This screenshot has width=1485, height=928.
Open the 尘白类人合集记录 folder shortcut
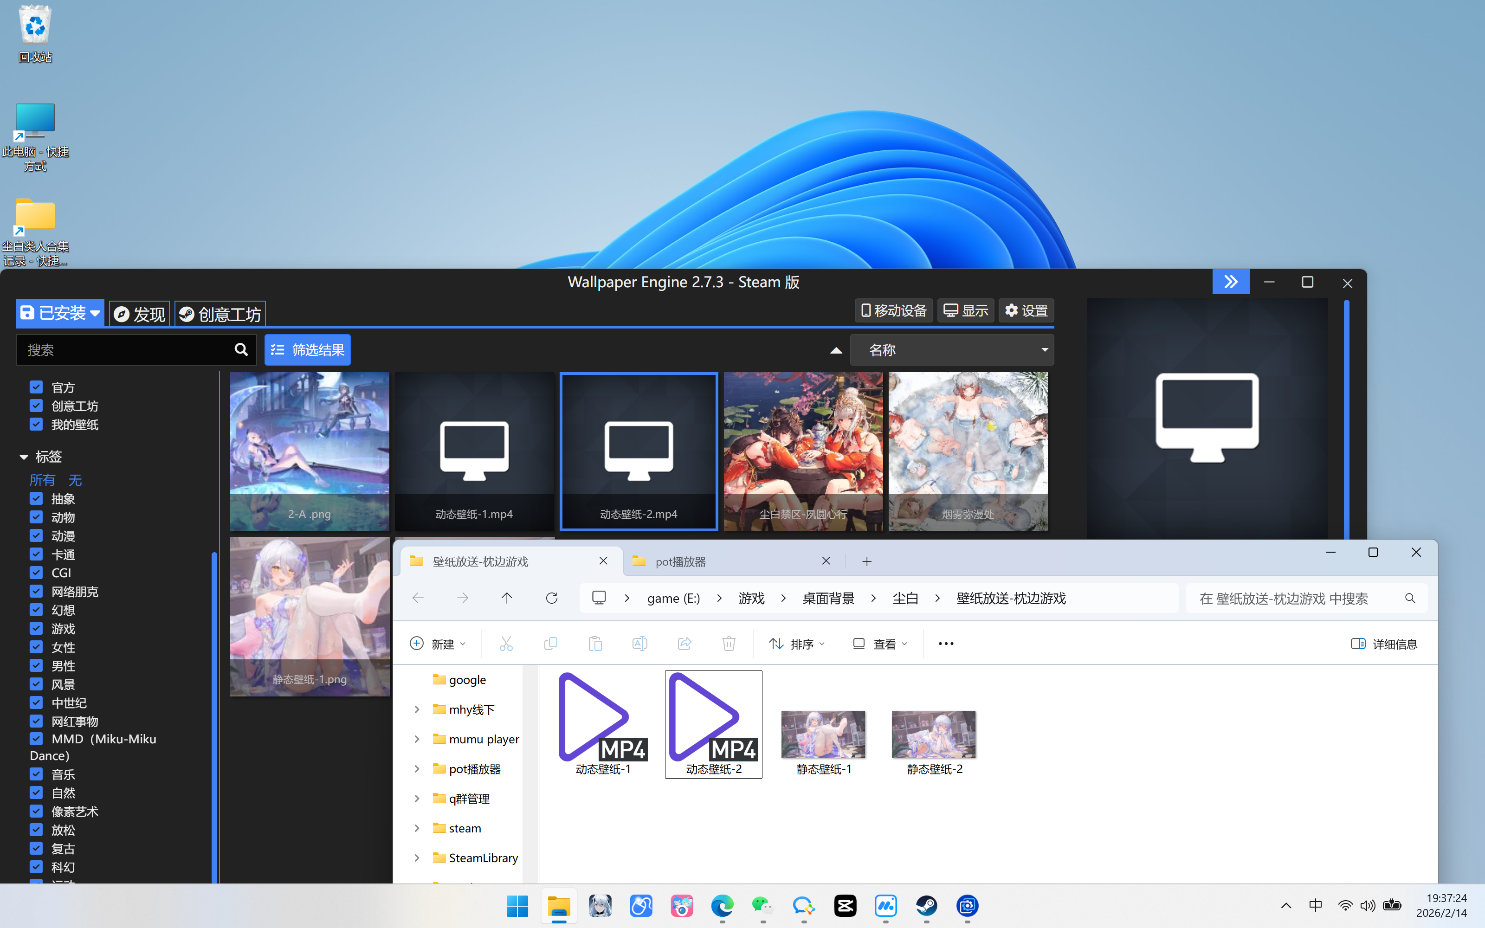tap(35, 232)
